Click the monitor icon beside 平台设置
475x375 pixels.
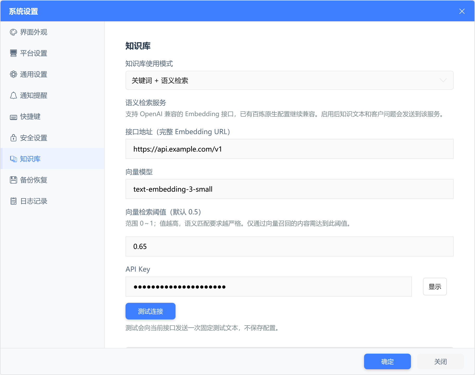click(x=13, y=53)
